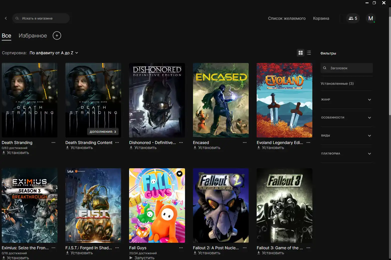Viewport: 391px width, 260px height.
Task: Install Evoland Legendary Edition
Action: click(x=270, y=147)
